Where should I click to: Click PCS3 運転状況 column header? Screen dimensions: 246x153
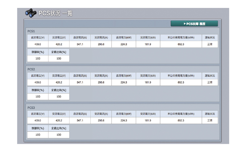tap(210, 114)
